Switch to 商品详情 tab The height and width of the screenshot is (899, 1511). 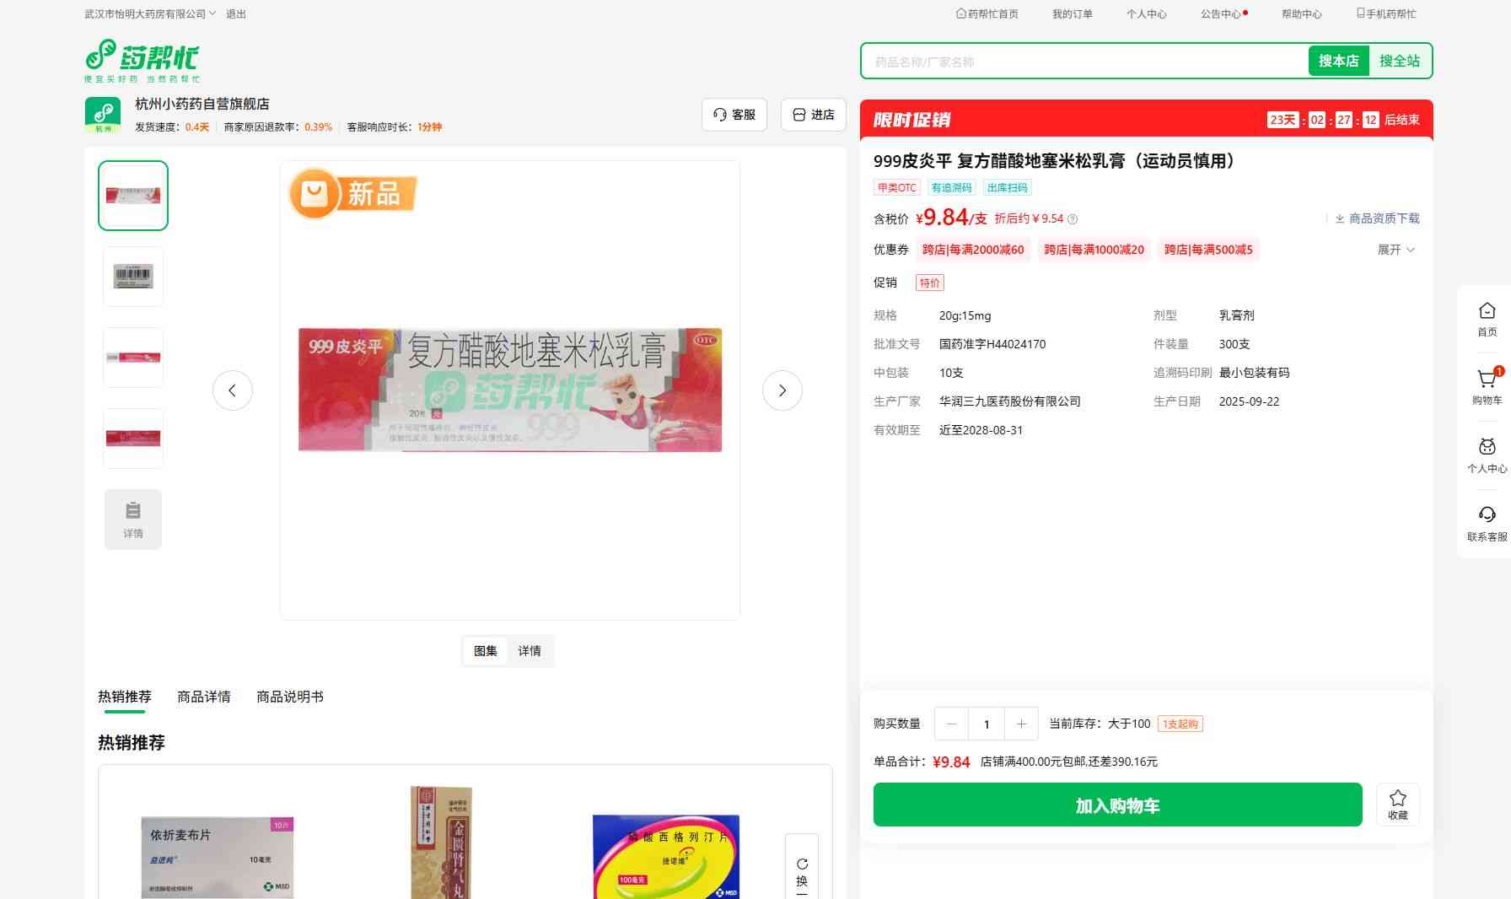203,697
